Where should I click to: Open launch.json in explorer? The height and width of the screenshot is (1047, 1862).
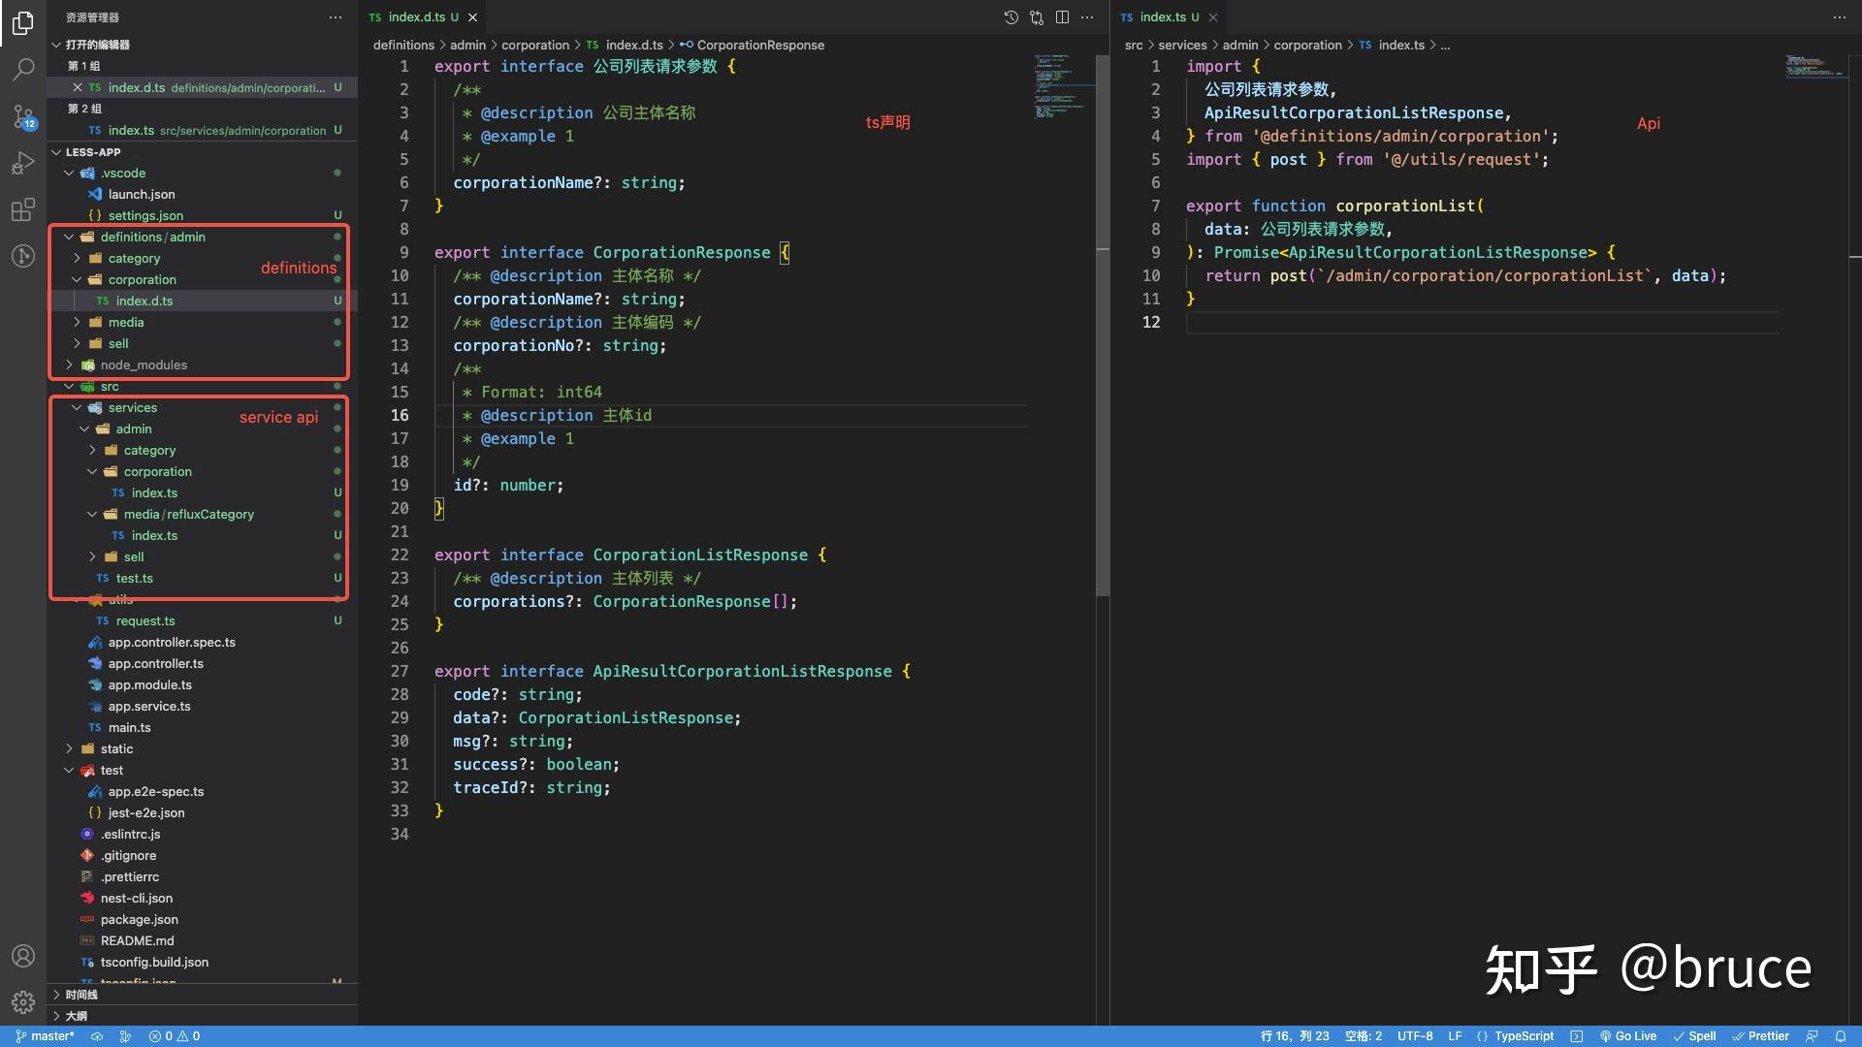click(142, 194)
